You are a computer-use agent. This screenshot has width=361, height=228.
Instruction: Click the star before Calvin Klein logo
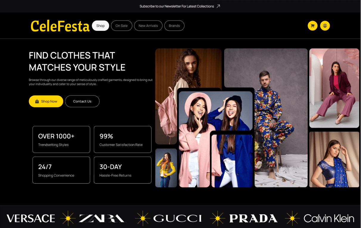point(292,218)
